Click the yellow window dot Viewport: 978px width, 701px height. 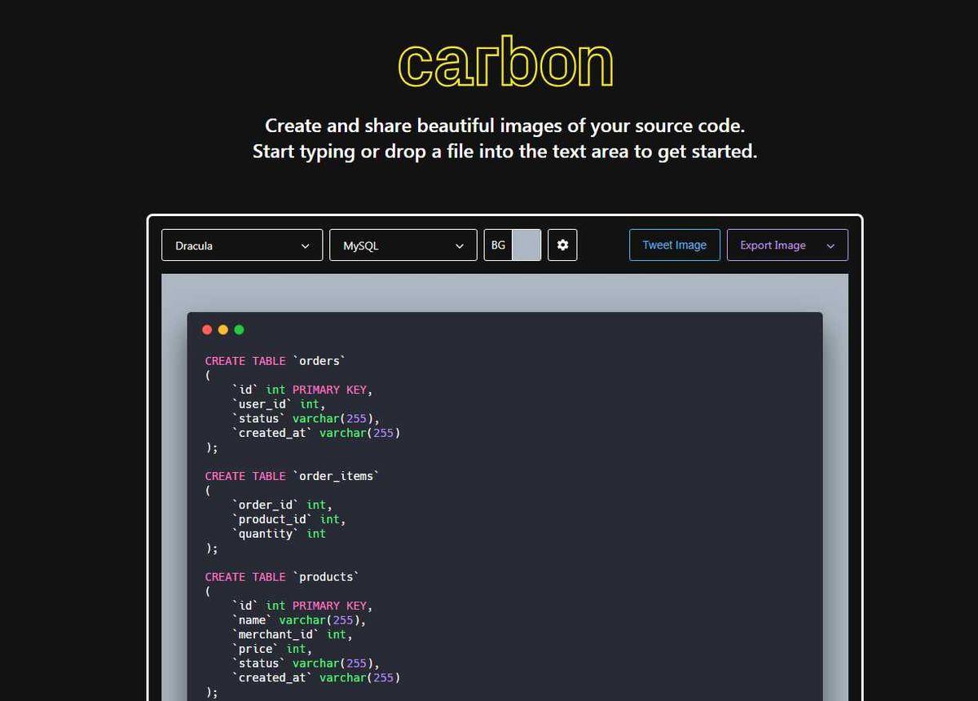coord(223,329)
